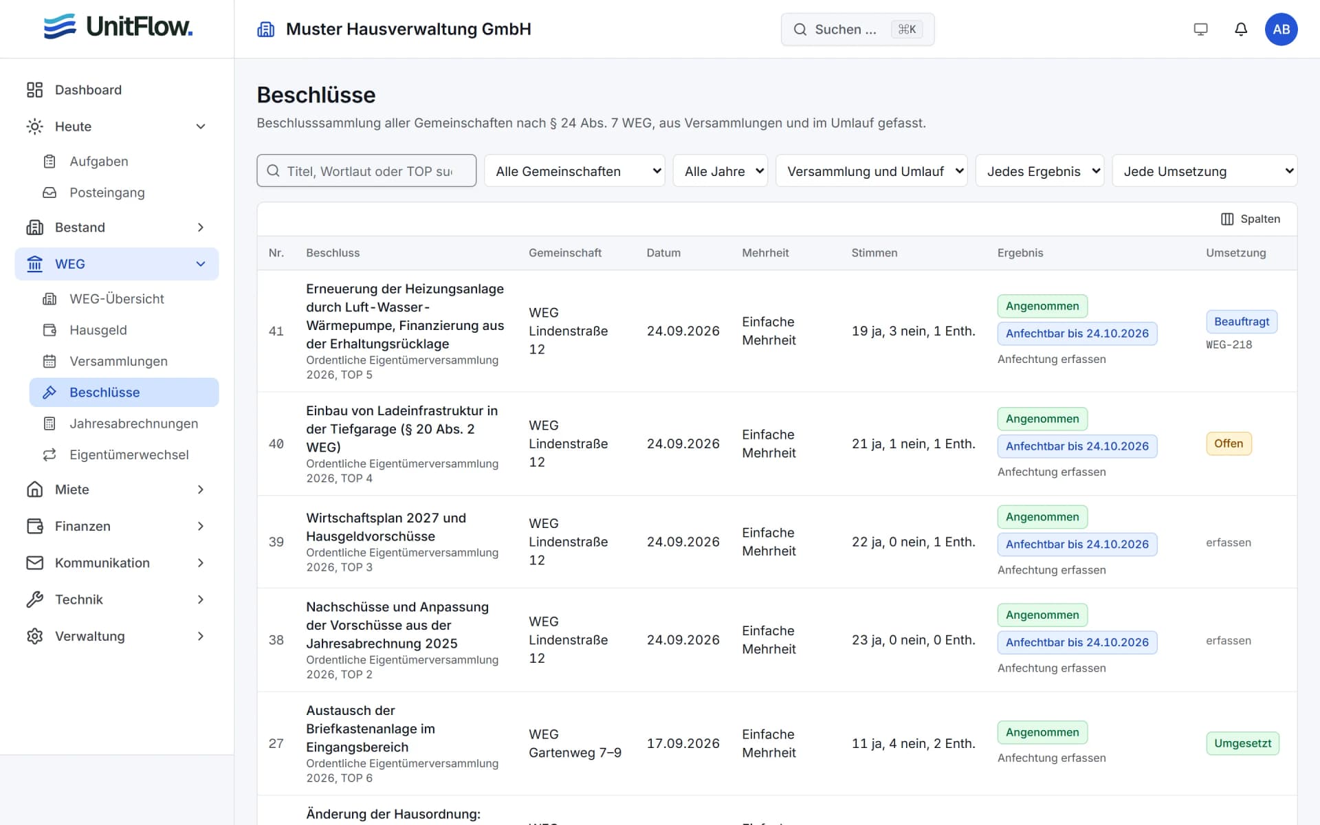
Task: Click the Technik wrench icon
Action: tap(34, 599)
